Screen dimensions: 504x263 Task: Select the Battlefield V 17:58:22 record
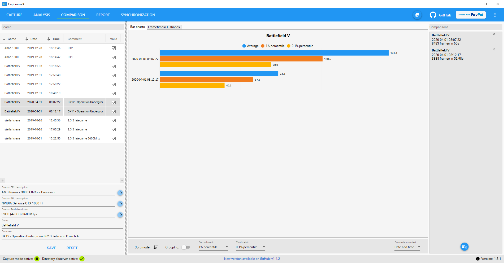click(x=62, y=84)
